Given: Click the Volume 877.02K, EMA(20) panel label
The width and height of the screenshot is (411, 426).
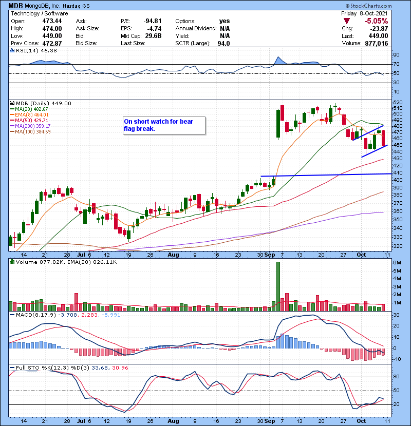Looking at the screenshot, I should (66, 262).
